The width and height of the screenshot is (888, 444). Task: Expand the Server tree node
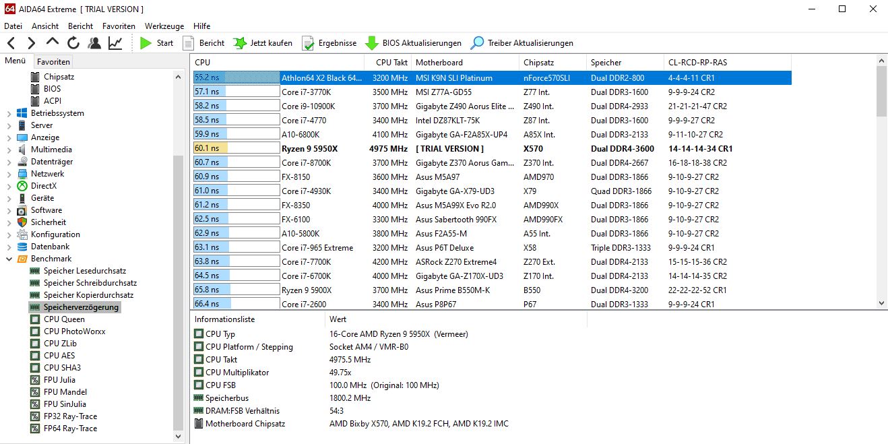[9, 125]
